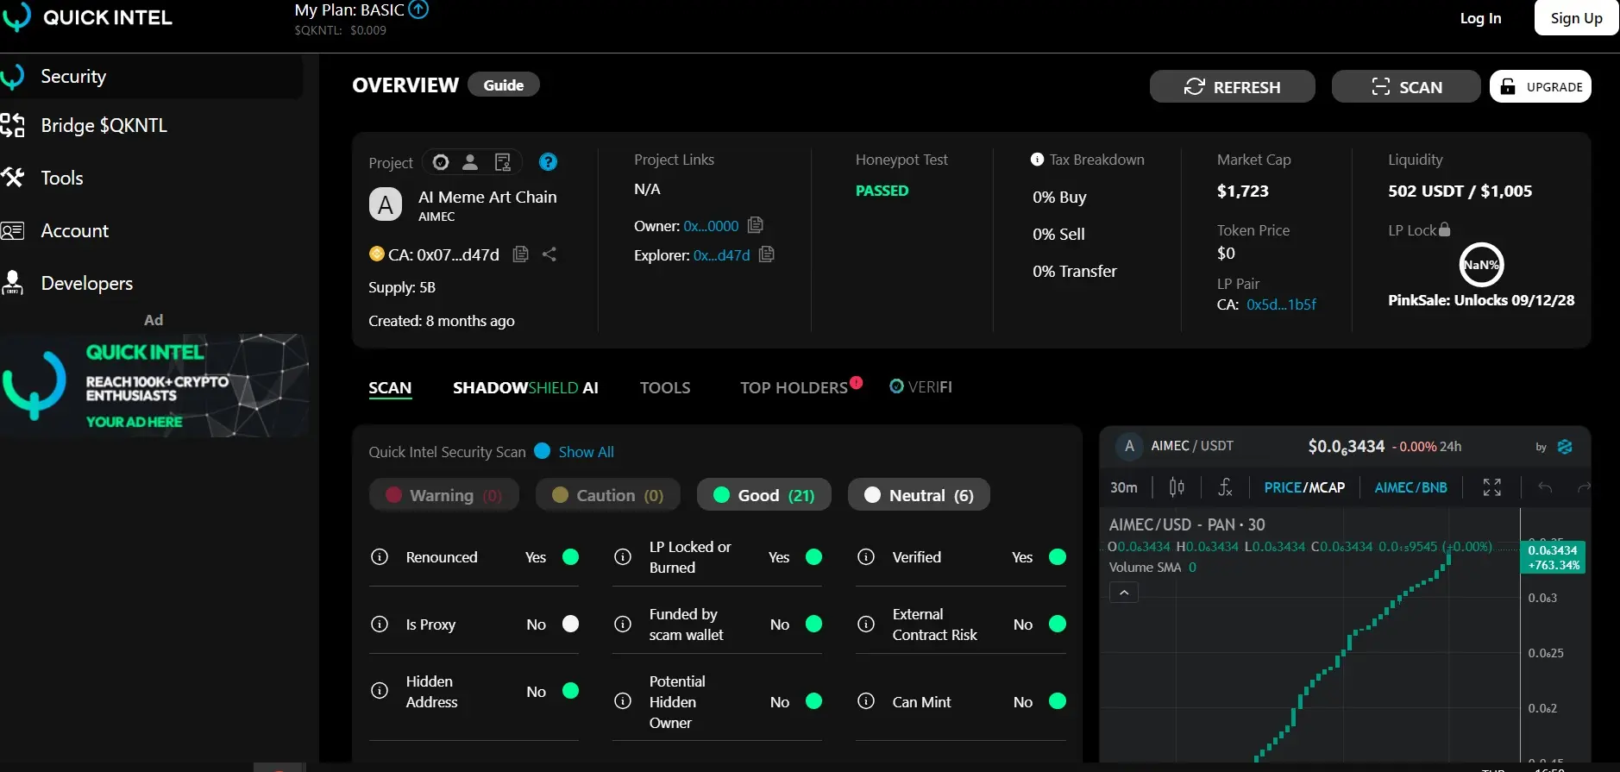Click the chart provider logo after 'by'

[1565, 447]
